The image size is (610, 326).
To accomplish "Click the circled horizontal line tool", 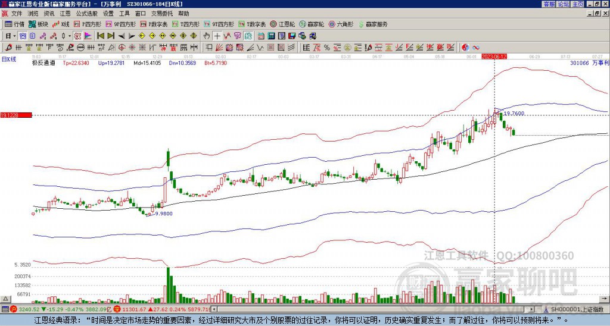I will coord(80,48).
